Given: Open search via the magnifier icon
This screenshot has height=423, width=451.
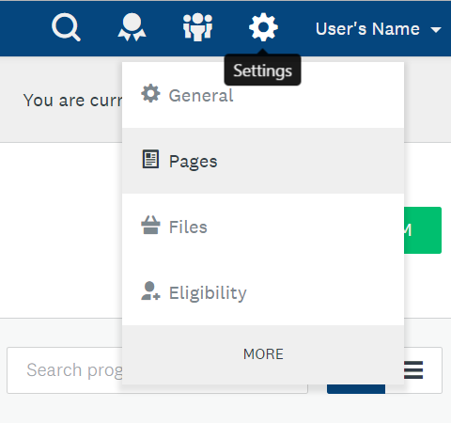Looking at the screenshot, I should (x=66, y=27).
